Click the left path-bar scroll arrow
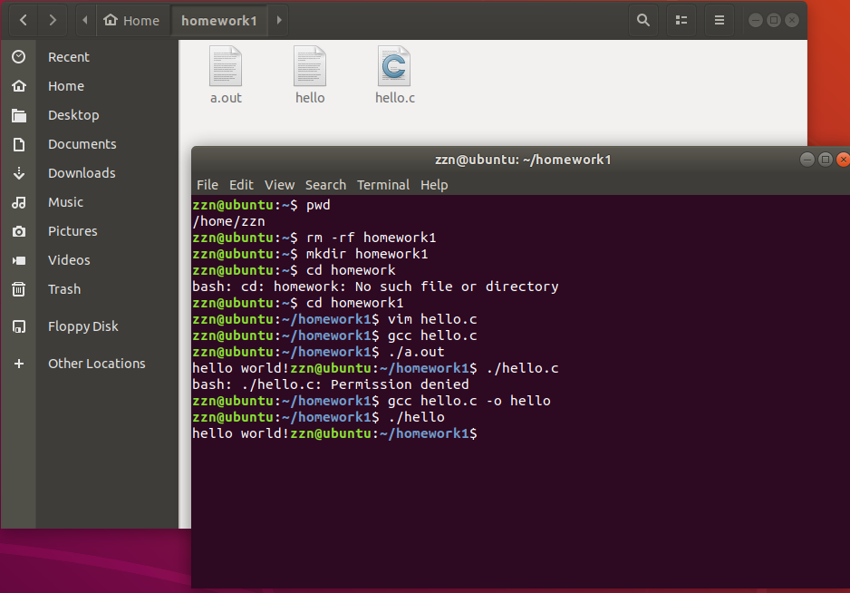Viewport: 850px width, 593px height. tap(85, 20)
